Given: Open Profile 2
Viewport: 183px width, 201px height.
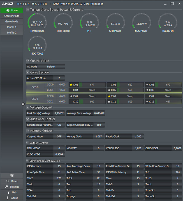Looking at the screenshot, I should 12,33.
